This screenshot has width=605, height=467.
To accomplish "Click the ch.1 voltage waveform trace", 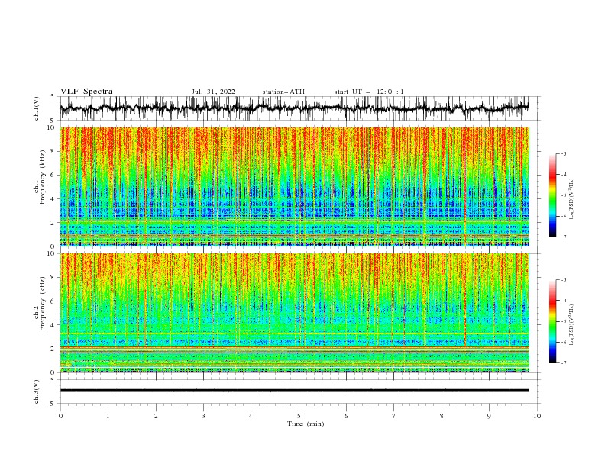I will point(294,108).
